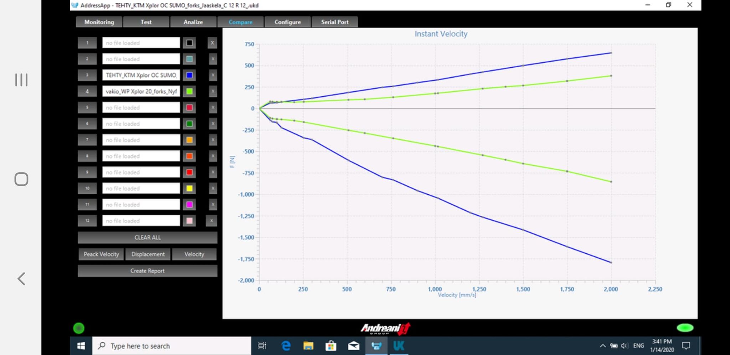Launch Microsoft Store from taskbar

point(331,346)
